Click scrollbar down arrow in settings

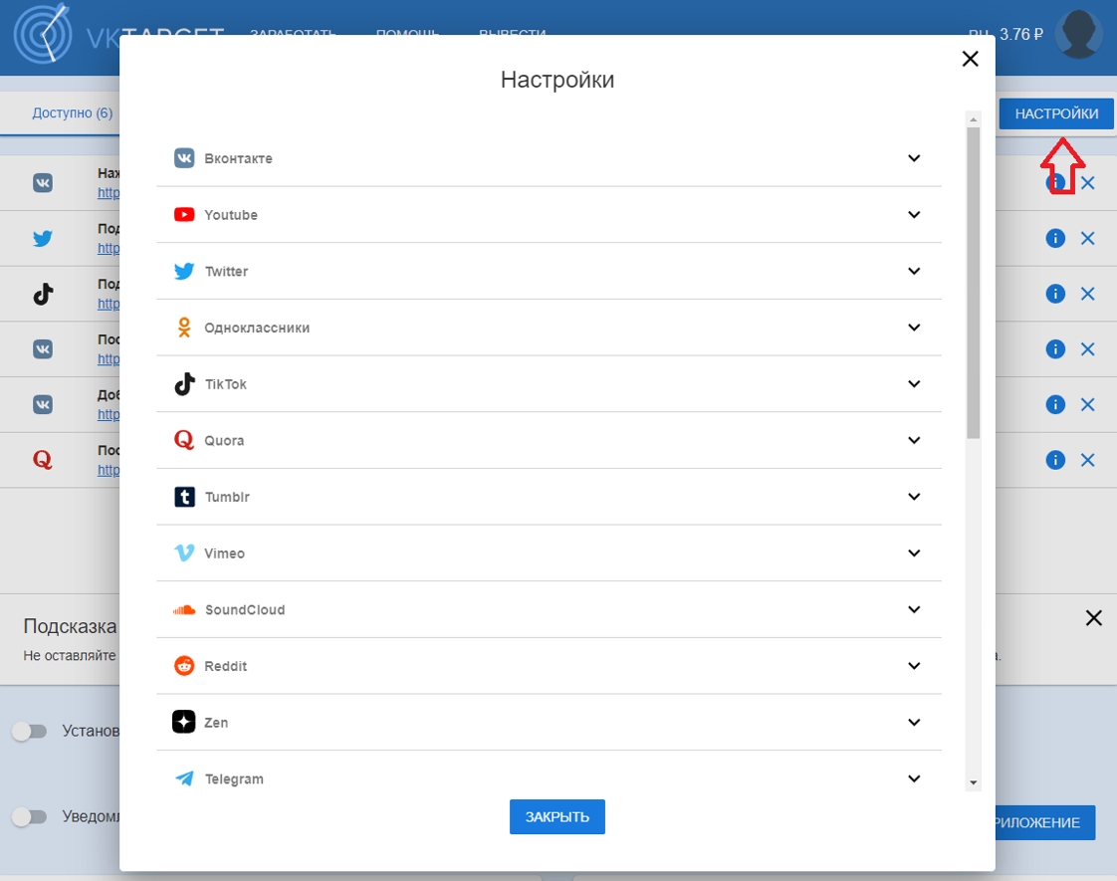(973, 782)
